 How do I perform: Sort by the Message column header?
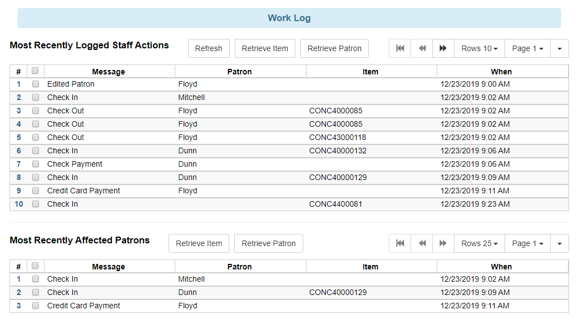point(108,71)
